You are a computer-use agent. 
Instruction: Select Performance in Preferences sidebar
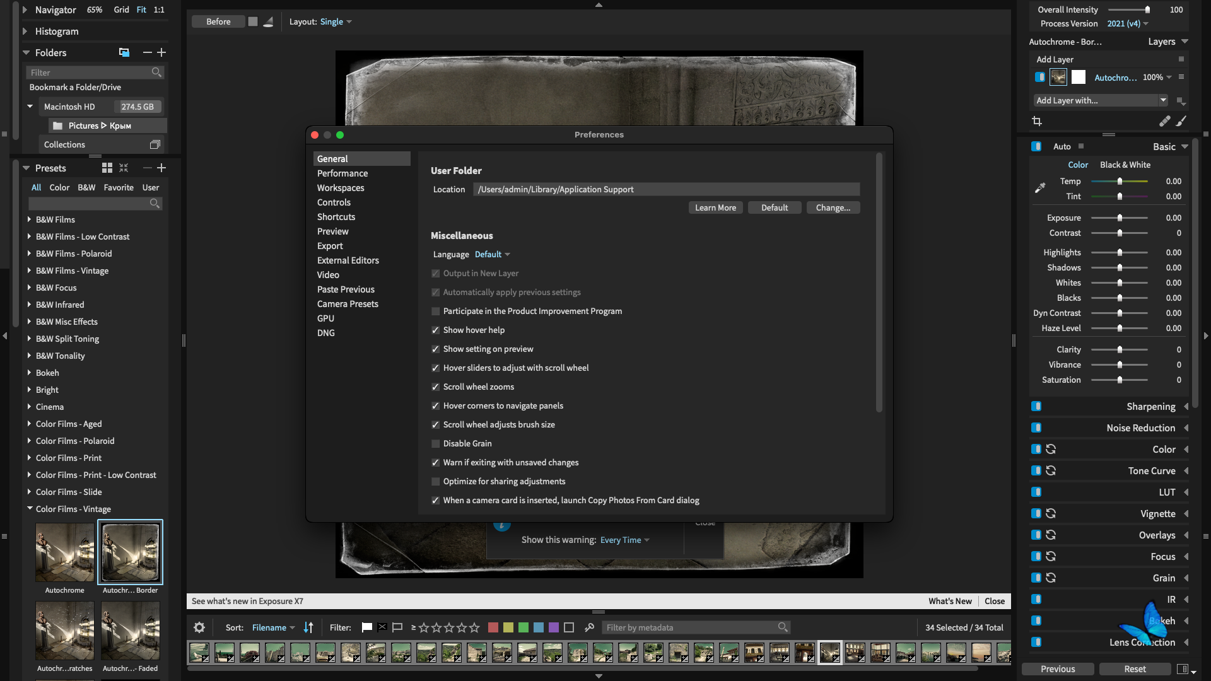point(342,173)
